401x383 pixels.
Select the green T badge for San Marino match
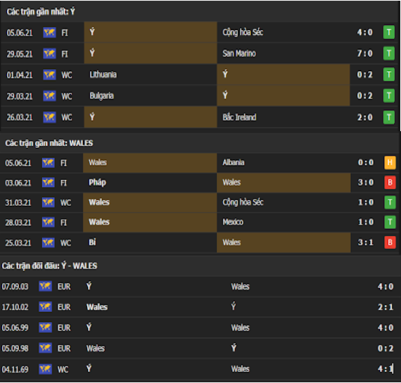click(388, 54)
